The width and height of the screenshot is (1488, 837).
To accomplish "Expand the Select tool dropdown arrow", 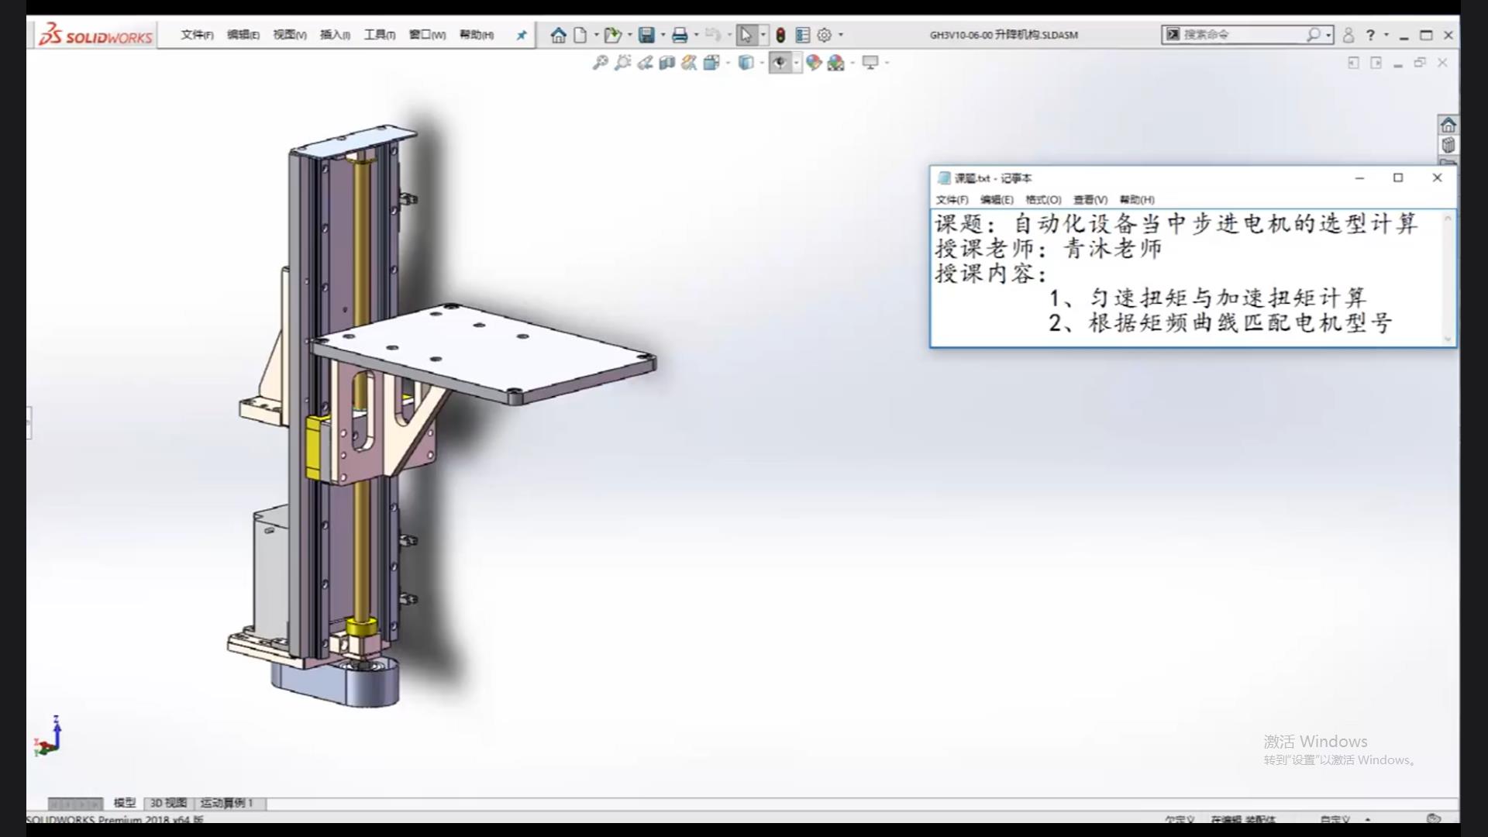I will pos(763,35).
